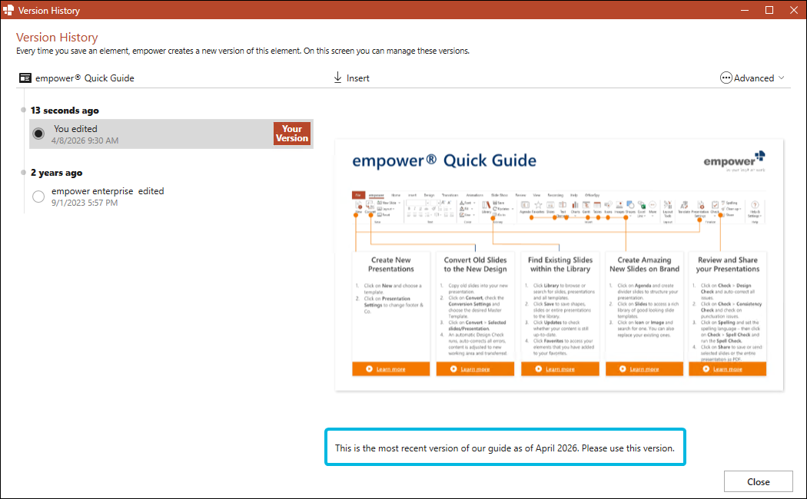Click 'Learn more' under Create New Presentations
Screen dimensions: 807x499
[x=390, y=369]
